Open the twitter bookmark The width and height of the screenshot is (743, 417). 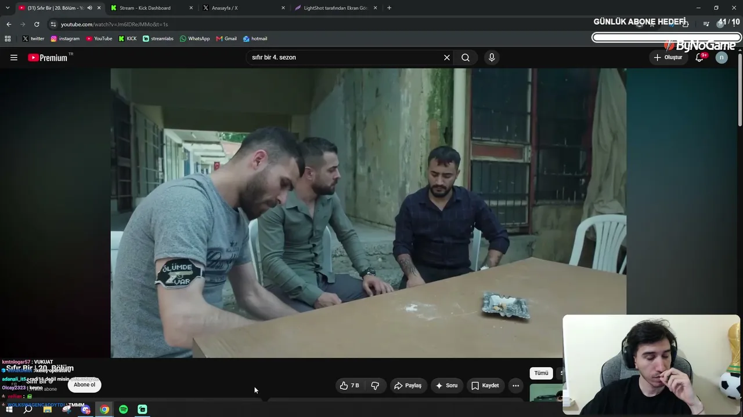tap(33, 39)
